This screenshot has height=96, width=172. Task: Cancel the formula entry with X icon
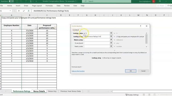[x=19, y=11]
